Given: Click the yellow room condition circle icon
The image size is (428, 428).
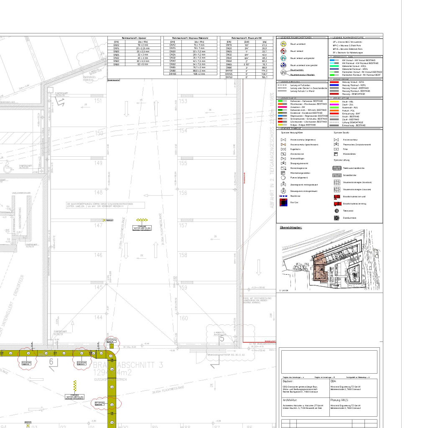Looking at the screenshot, I should tap(283, 44).
